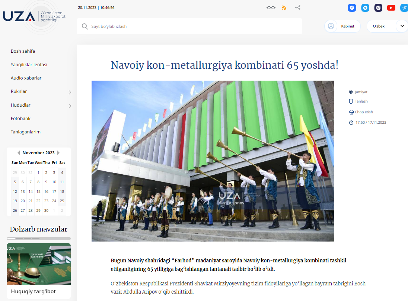Expand the Ruknlar submenu arrow

(x=70, y=93)
